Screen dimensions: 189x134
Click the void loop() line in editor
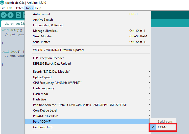(x=13, y=51)
